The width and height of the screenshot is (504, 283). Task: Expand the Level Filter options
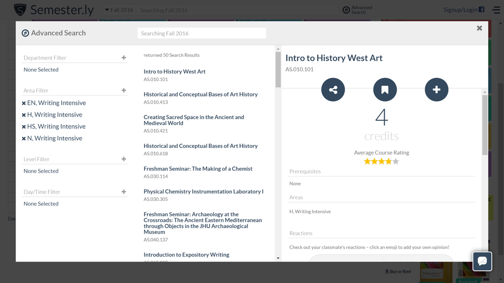tap(123, 159)
